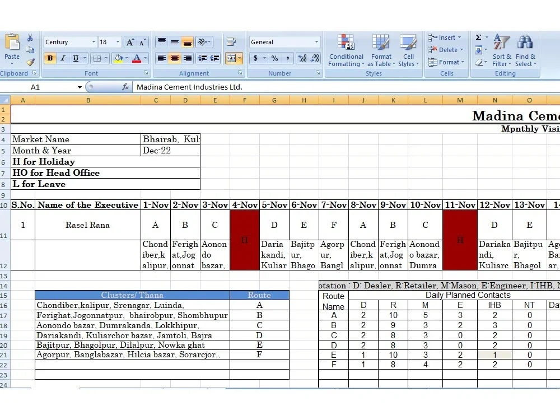
Task: Open Find & Select binoculars
Action: pos(525,51)
